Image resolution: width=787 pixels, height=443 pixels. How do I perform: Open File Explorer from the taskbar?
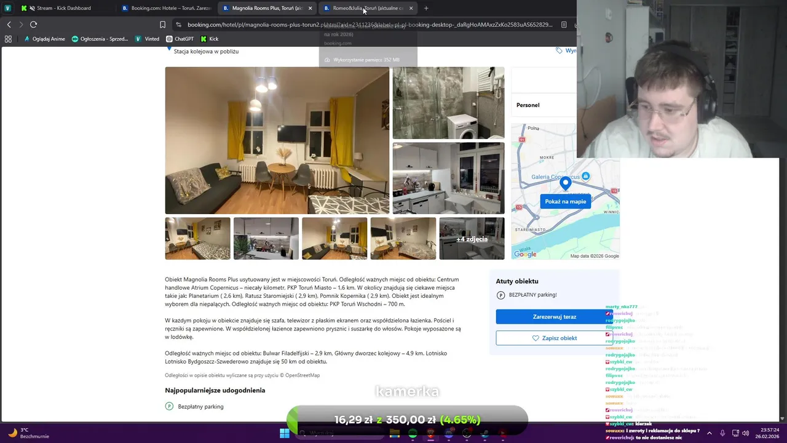click(x=395, y=433)
